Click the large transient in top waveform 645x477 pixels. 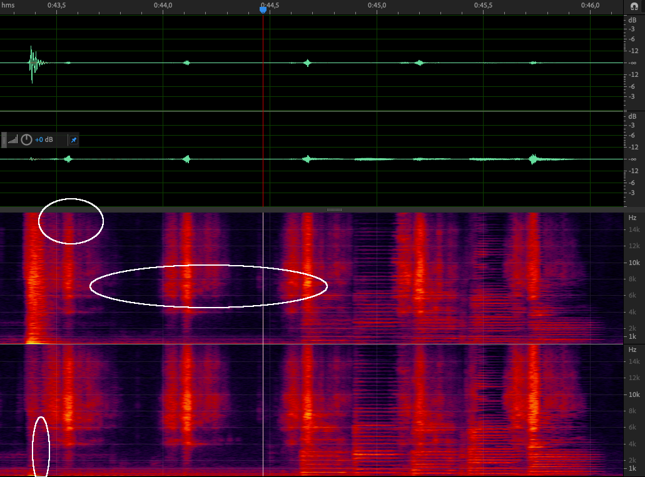point(33,63)
